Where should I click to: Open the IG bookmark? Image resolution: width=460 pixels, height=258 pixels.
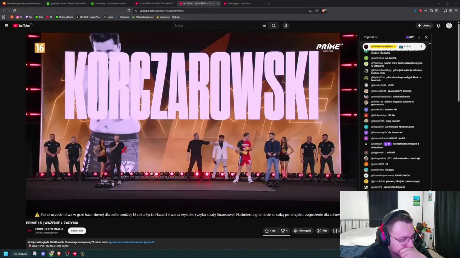[19, 17]
